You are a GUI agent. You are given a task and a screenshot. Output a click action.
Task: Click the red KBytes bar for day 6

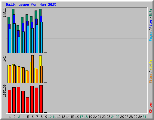click(x=32, y=99)
